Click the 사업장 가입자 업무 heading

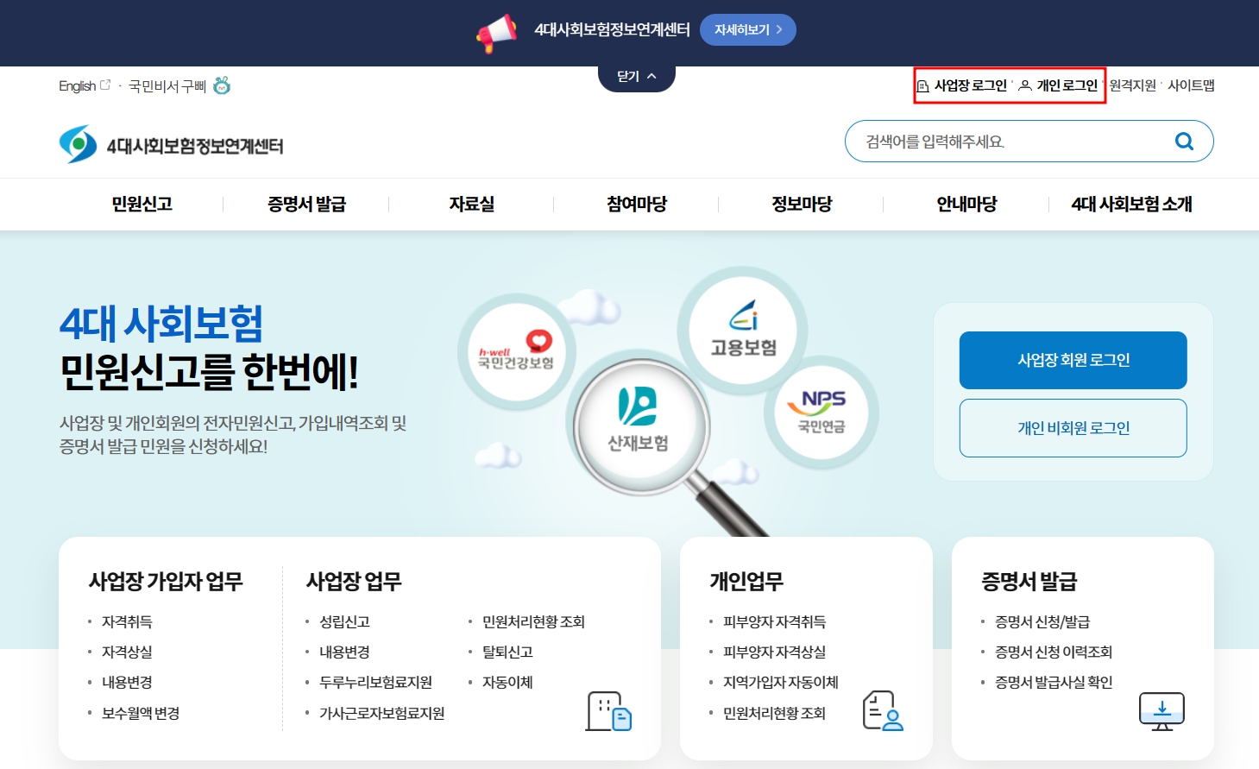click(x=166, y=581)
